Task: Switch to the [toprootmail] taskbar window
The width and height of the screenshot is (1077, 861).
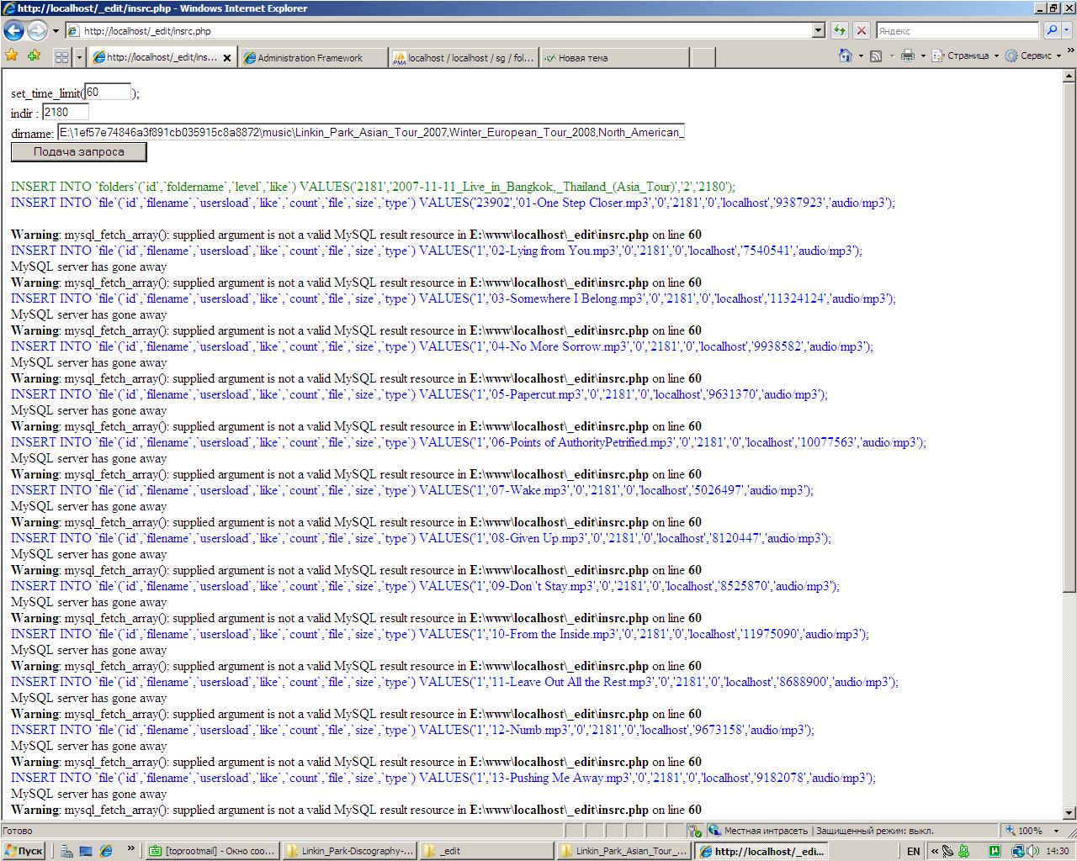Action: [211, 851]
